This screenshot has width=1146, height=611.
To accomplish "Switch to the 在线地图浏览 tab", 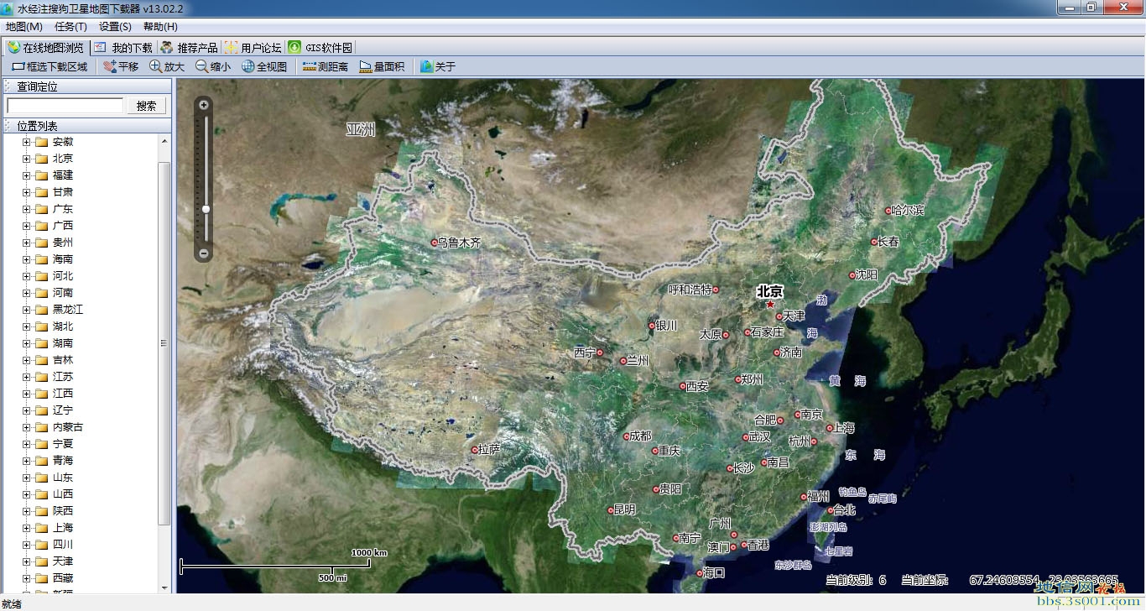I will (x=45, y=47).
